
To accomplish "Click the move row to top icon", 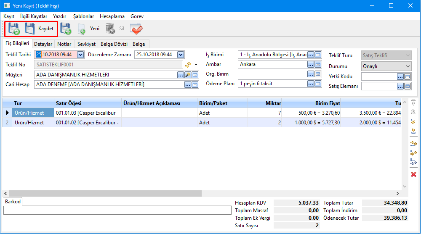I will coord(413,103).
